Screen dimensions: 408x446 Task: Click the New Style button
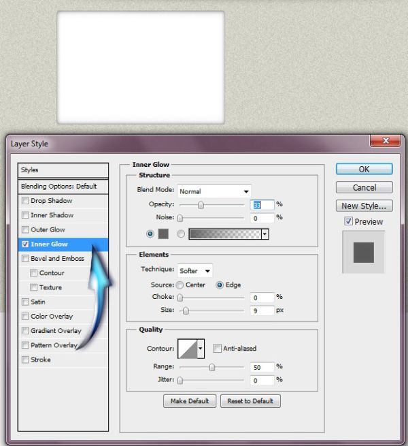(364, 206)
